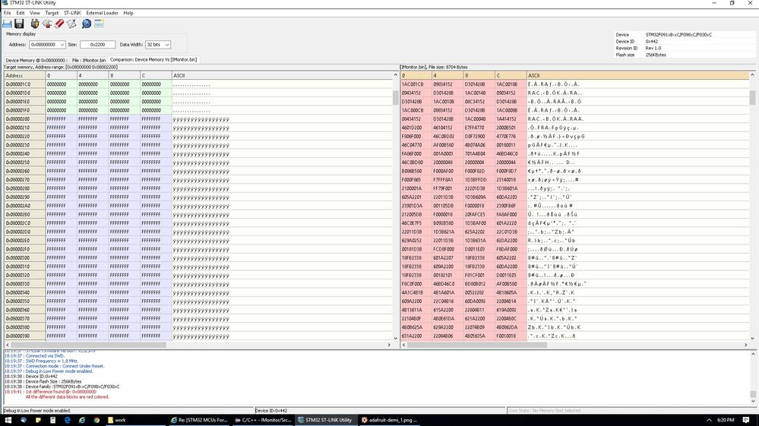
Task: Show hidden system tray icons
Action: tap(709, 420)
